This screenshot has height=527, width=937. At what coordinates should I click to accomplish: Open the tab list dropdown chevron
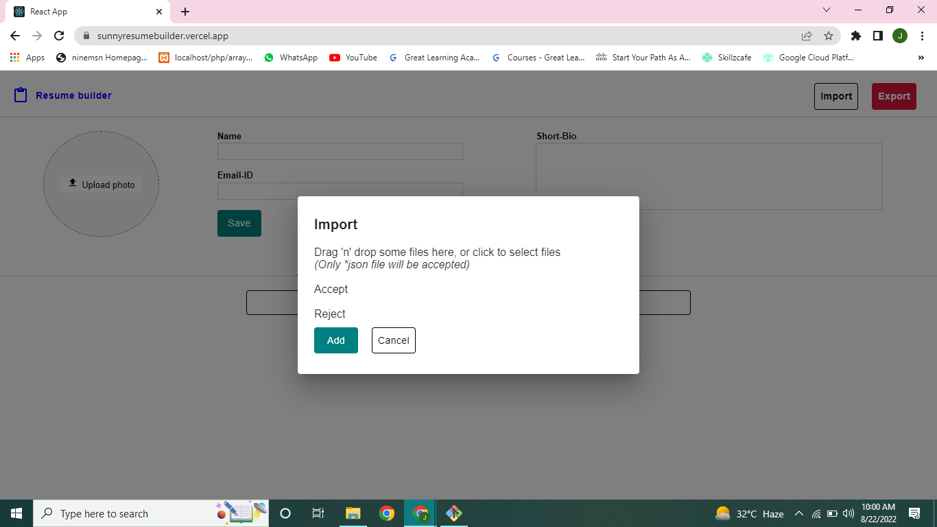(x=826, y=10)
